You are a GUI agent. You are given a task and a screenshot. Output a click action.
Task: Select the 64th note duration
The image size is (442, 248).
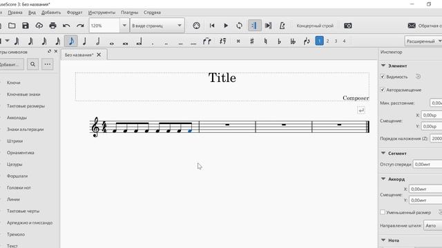(30, 41)
